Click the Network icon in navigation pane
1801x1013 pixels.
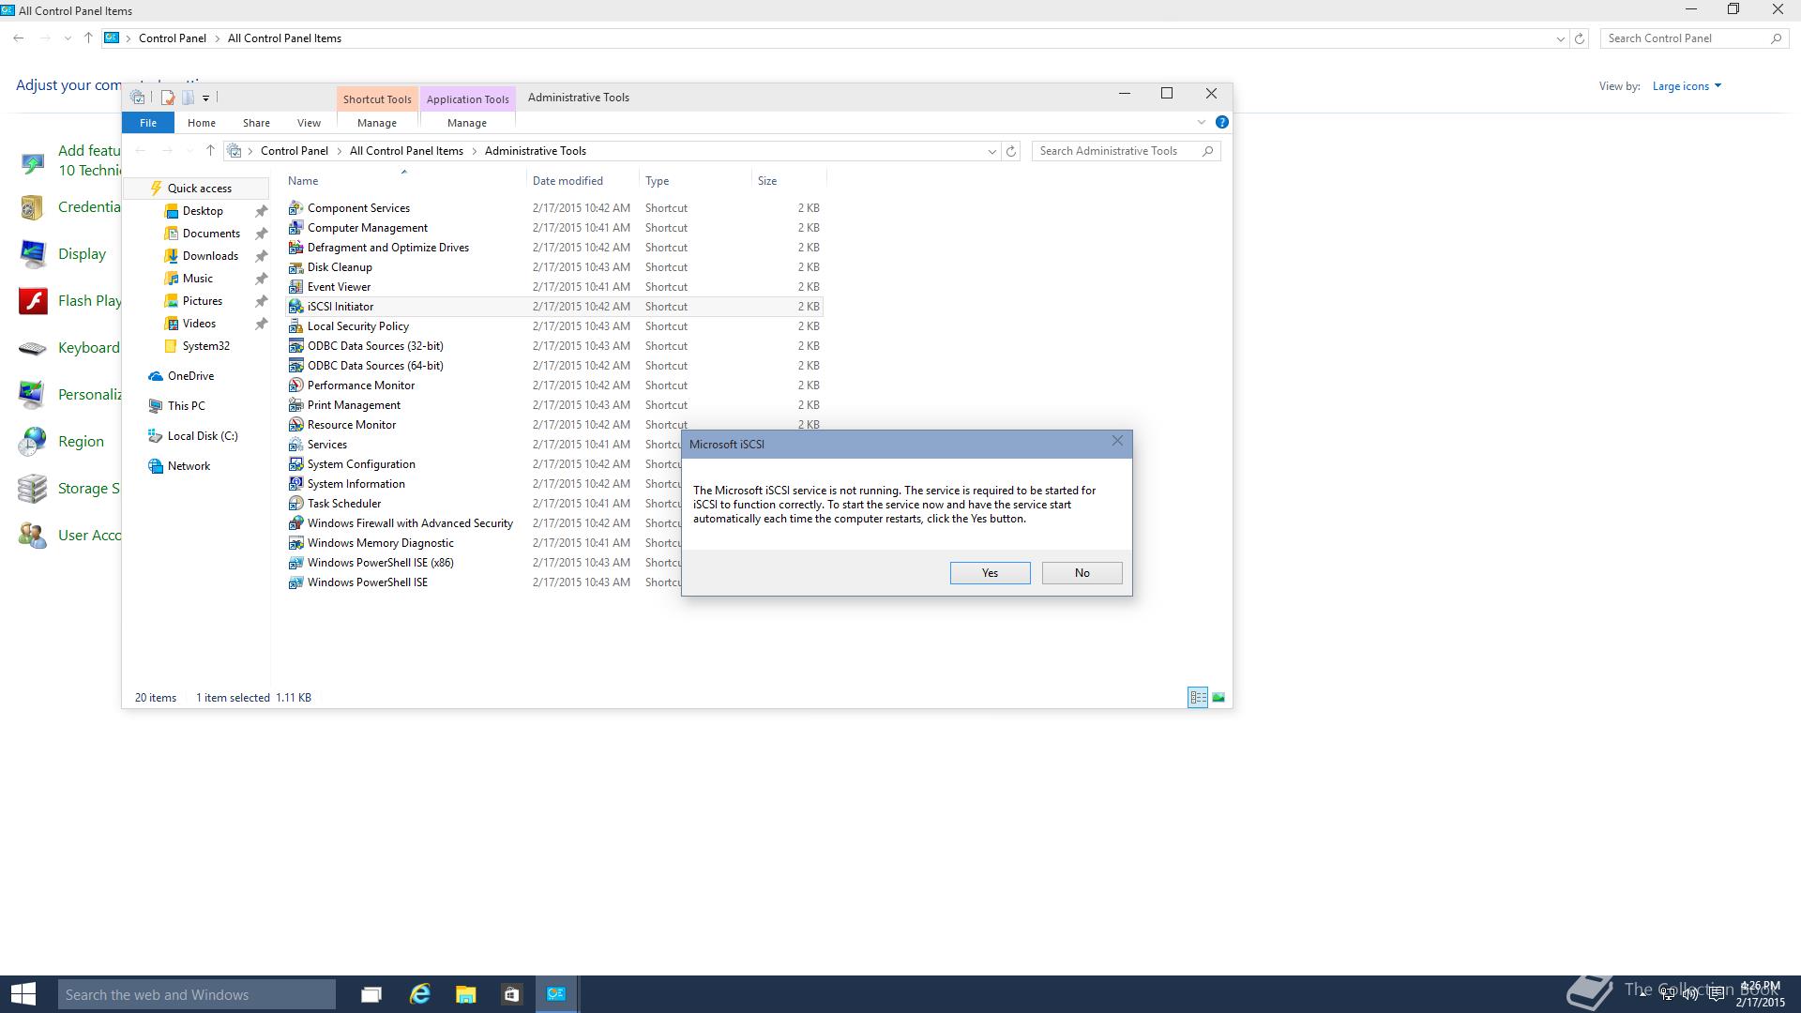tap(156, 466)
